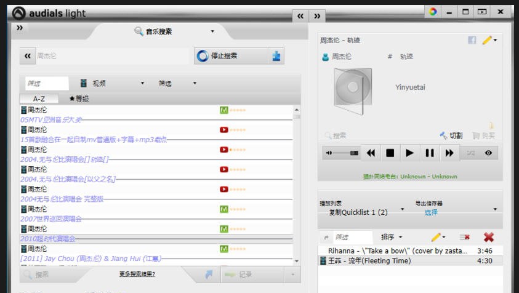Click the remove-from-list icon beside red X
Viewport: 519px width, 293px height.
[x=464, y=237]
